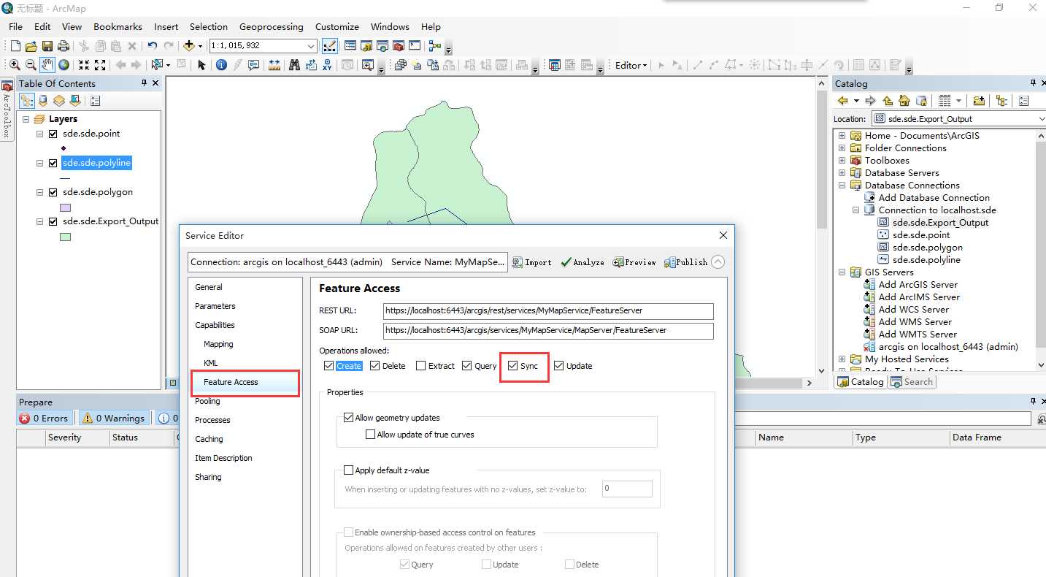Select the Zoom In magnifier tool
This screenshot has width=1046, height=577.
click(x=15, y=65)
